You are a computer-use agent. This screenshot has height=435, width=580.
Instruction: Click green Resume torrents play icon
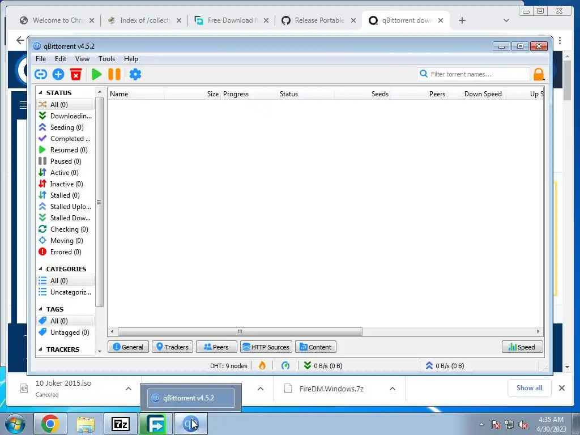pyautogui.click(x=96, y=74)
